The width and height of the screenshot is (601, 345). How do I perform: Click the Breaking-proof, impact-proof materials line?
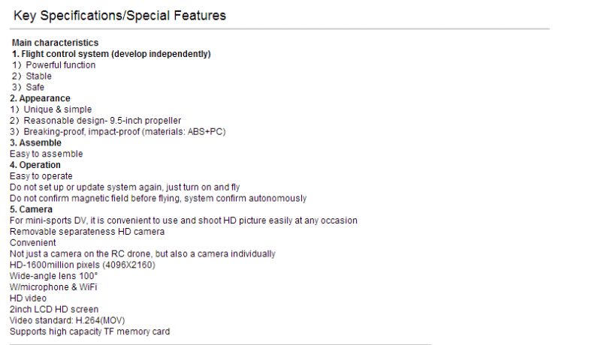(118, 131)
